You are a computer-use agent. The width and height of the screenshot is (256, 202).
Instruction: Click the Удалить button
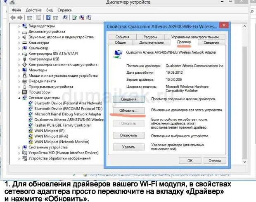point(129,147)
